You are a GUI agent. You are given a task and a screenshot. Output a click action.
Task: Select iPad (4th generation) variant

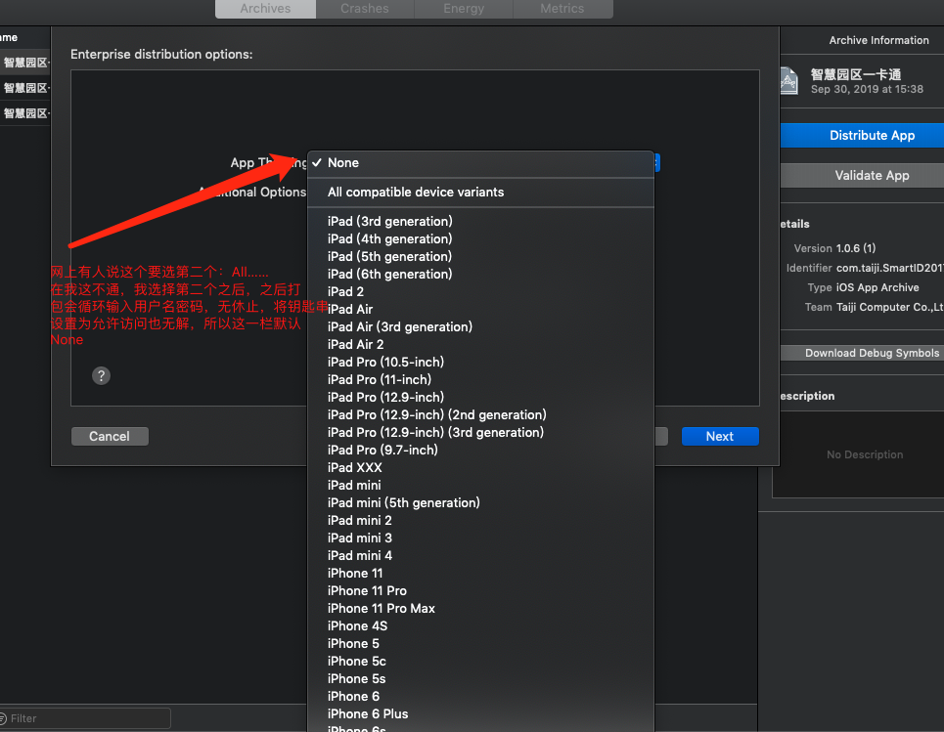(480, 238)
